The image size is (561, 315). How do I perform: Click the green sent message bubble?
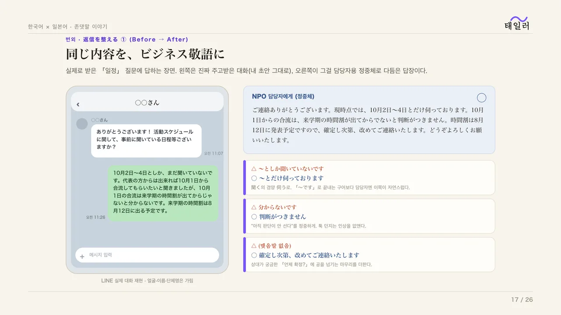[x=163, y=193]
